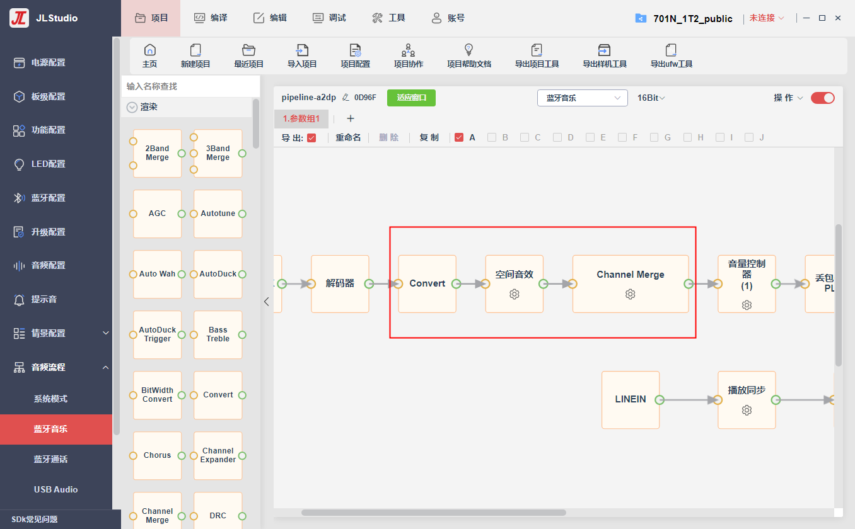Check parameter group C checkbox
Screen dimensions: 855x529
tap(525, 137)
